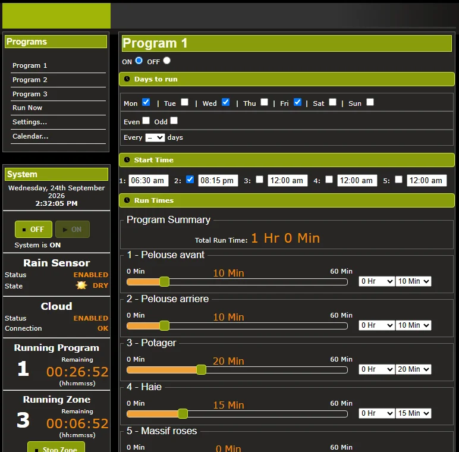
Task: Enable the Odd days checkbox
Action: click(x=174, y=121)
